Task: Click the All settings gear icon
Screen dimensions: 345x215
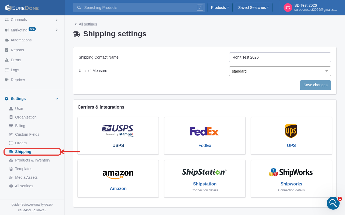Action: click(x=11, y=186)
